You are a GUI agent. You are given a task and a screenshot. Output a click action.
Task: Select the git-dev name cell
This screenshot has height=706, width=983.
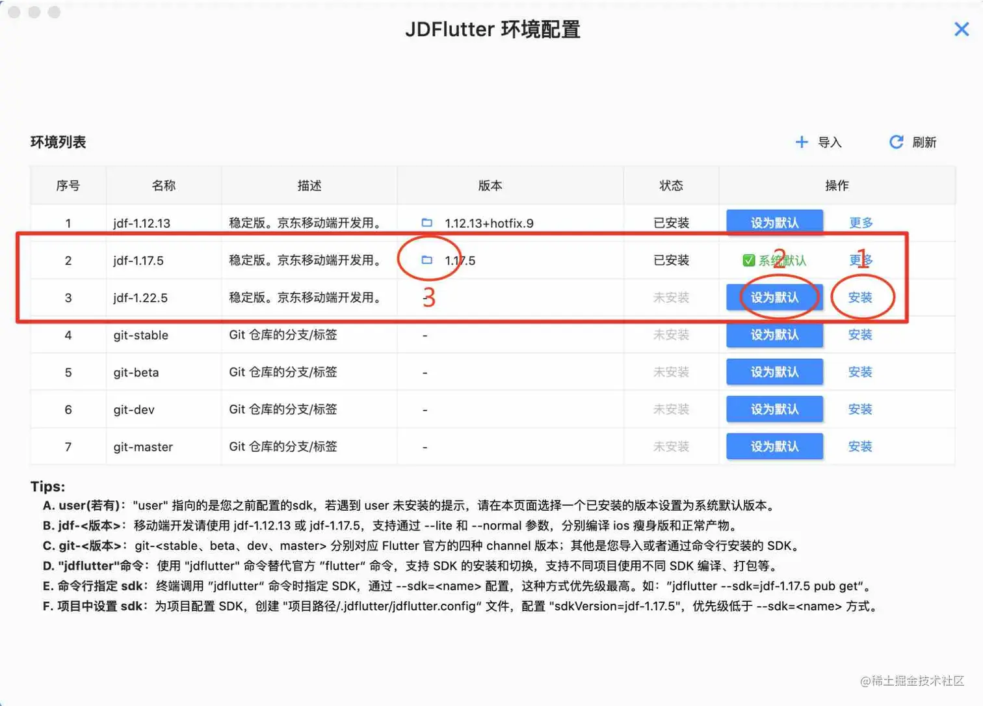click(134, 409)
